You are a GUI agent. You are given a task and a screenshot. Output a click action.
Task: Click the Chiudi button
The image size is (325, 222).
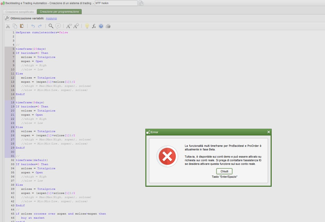pyautogui.click(x=224, y=171)
